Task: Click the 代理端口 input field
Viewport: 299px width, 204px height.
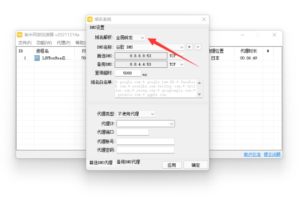Action: coord(133,132)
